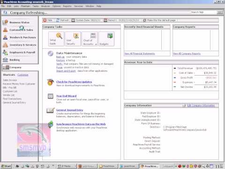The height and width of the screenshot is (169, 225).
Task: Open the Sales Invoice shortcut
Action: pyautogui.click(x=10, y=80)
